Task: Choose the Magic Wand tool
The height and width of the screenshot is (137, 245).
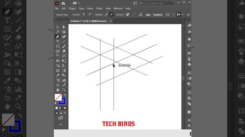Action: coord(58,32)
